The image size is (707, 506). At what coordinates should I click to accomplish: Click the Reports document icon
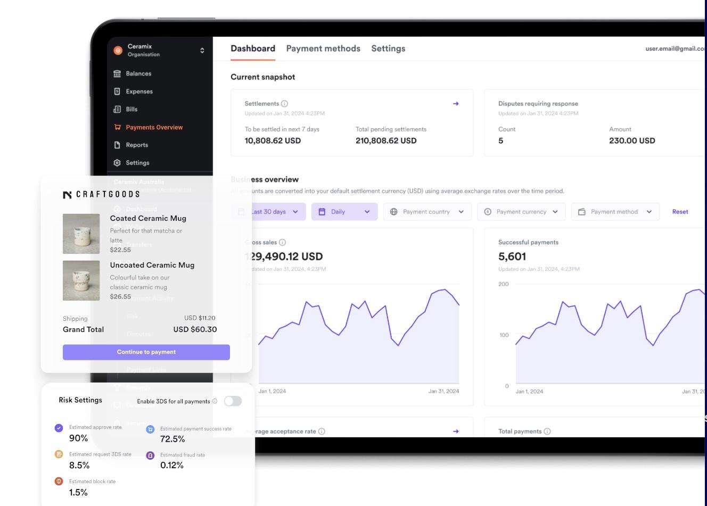[x=117, y=145]
